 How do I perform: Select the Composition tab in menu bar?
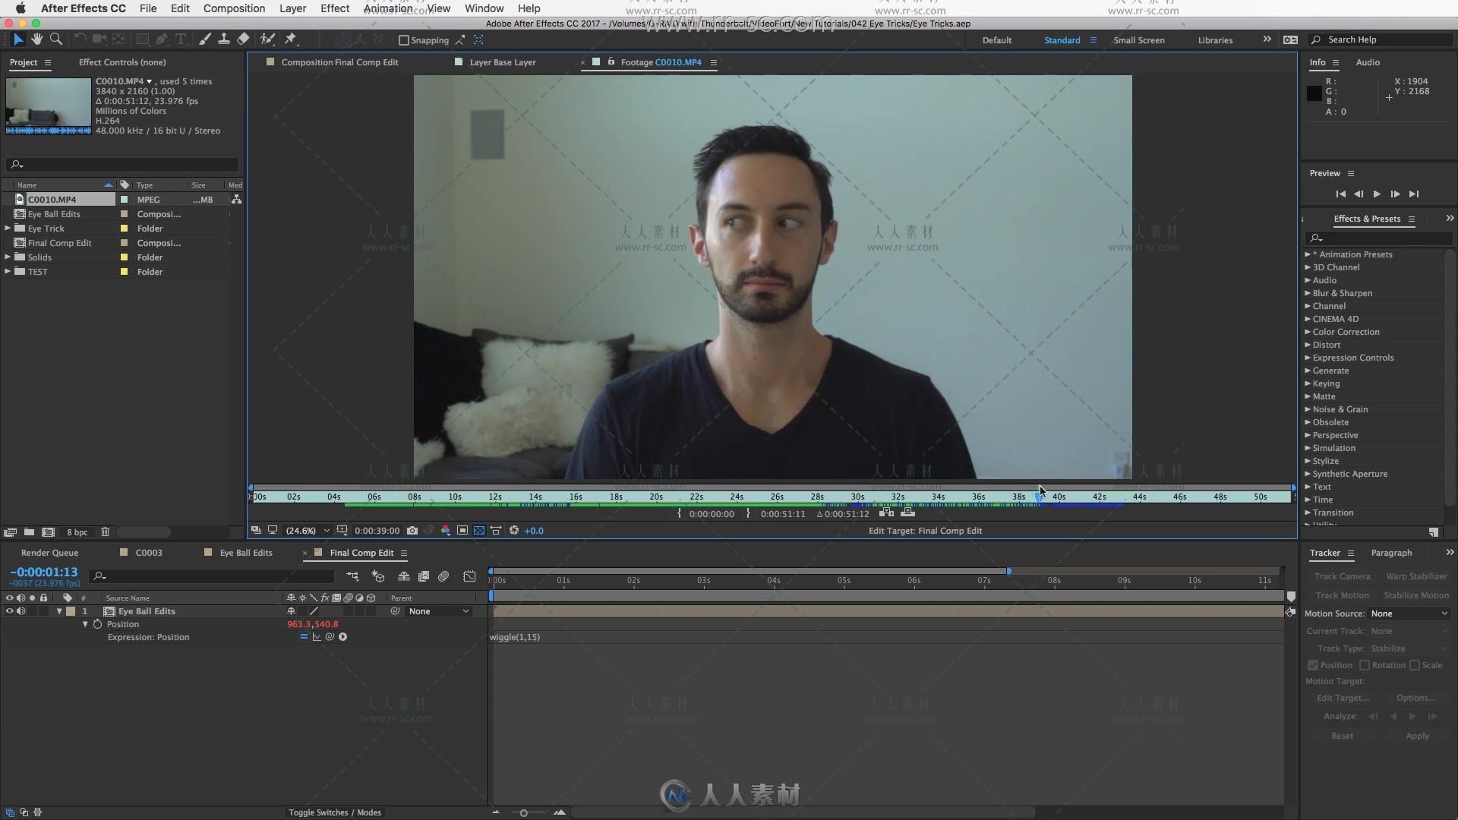[x=235, y=8]
